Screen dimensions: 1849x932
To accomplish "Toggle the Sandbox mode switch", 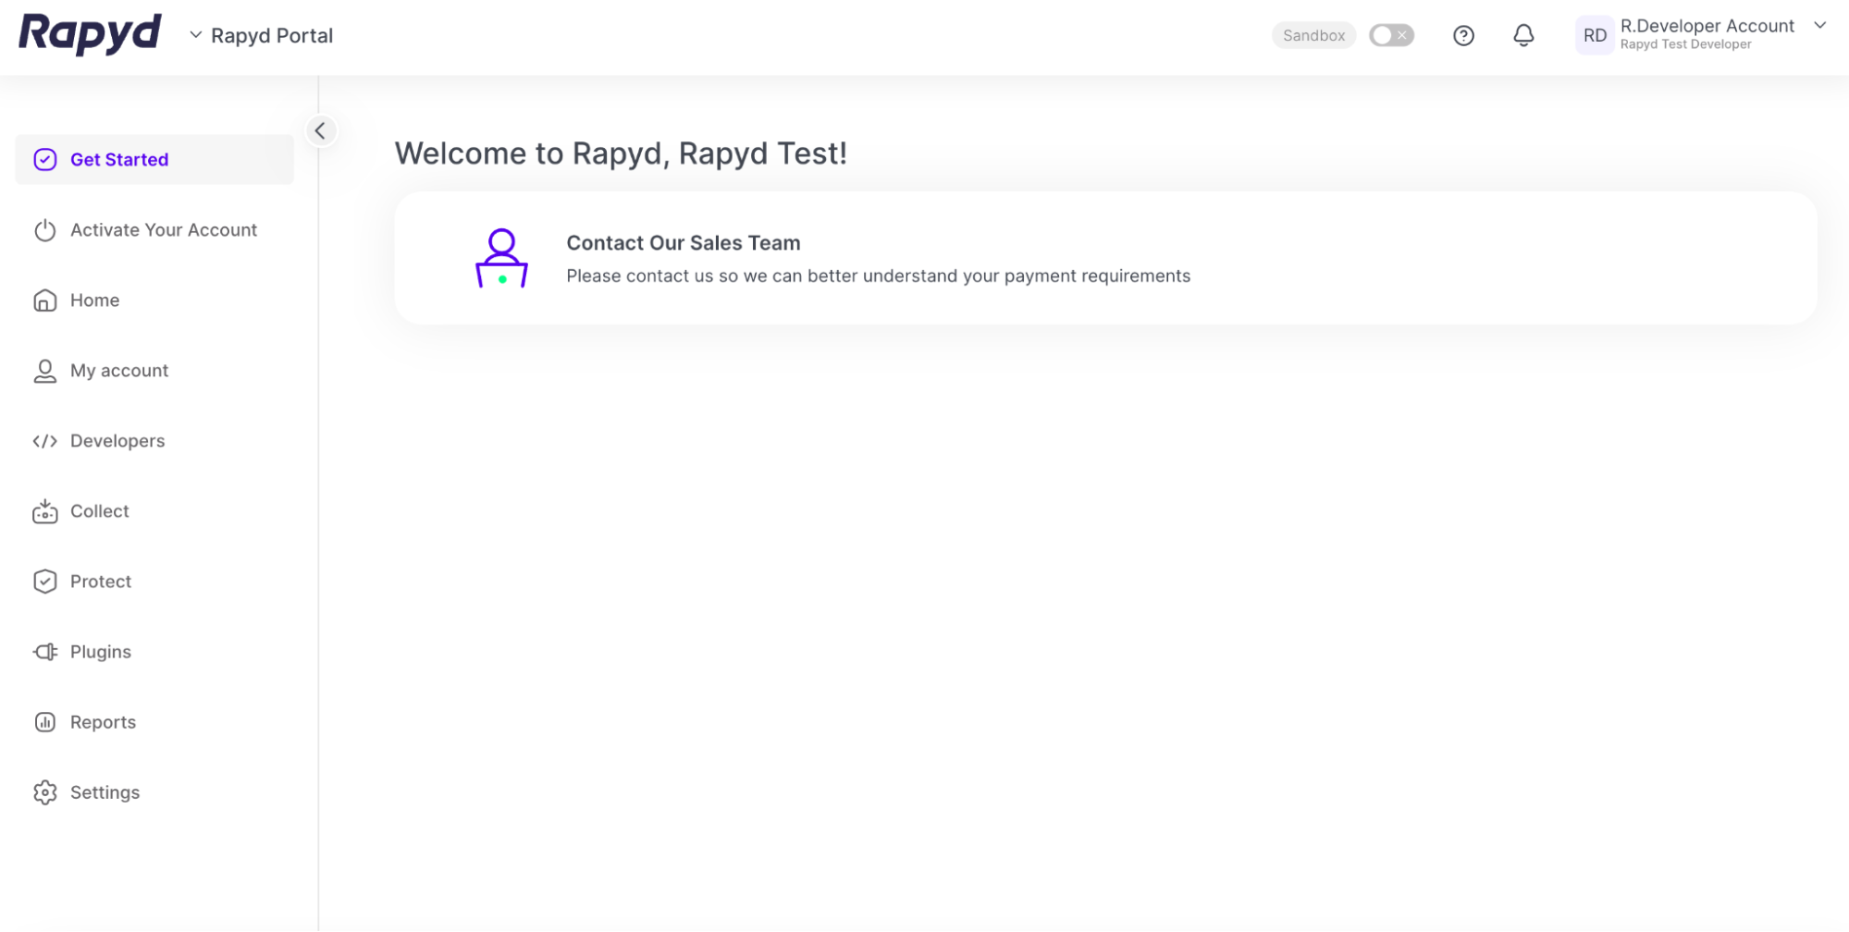I will pos(1391,36).
